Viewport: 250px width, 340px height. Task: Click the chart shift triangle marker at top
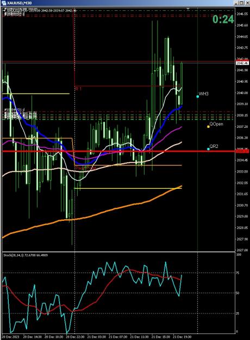pos(188,9)
